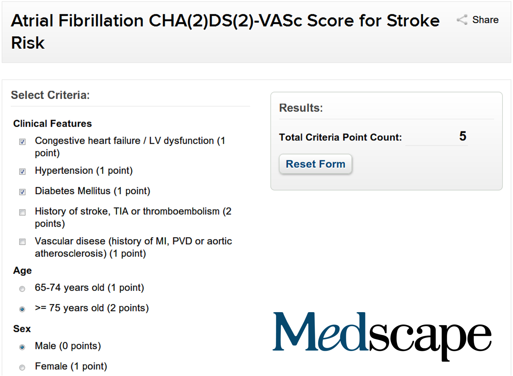The width and height of the screenshot is (513, 376).
Task: Choose Female (1 point) for sex
Action: coord(22,367)
